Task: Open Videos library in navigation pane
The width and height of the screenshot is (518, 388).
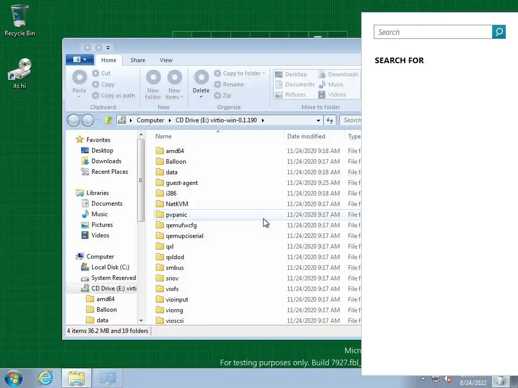Action: [x=96, y=235]
